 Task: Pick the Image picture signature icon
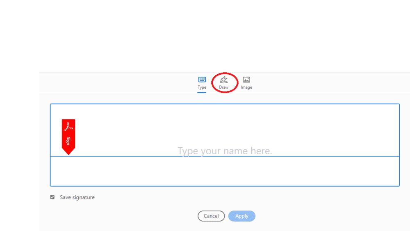point(246,80)
